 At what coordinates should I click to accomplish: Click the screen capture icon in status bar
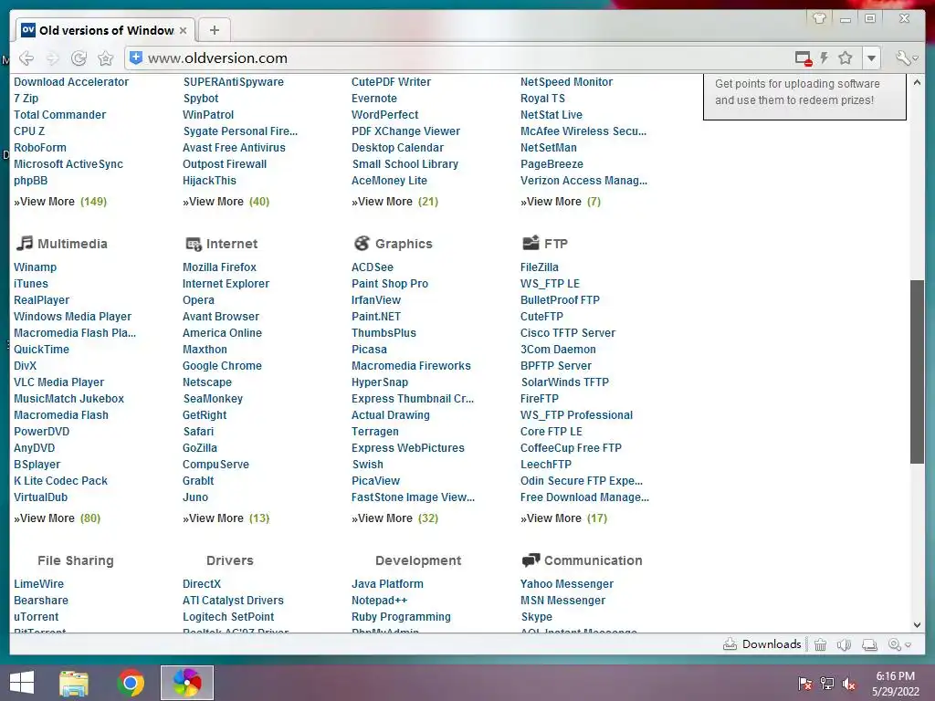point(870,644)
